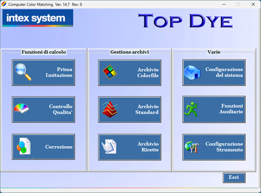Click the Esci button to exit
The width and height of the screenshot is (261, 193).
pyautogui.click(x=234, y=178)
